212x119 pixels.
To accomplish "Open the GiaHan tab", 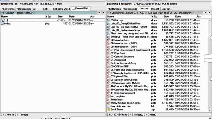I will 166,9.
